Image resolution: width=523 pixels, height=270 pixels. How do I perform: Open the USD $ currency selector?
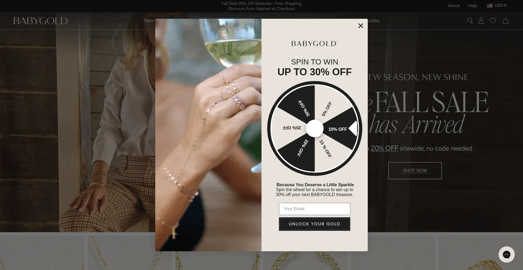[x=497, y=5]
